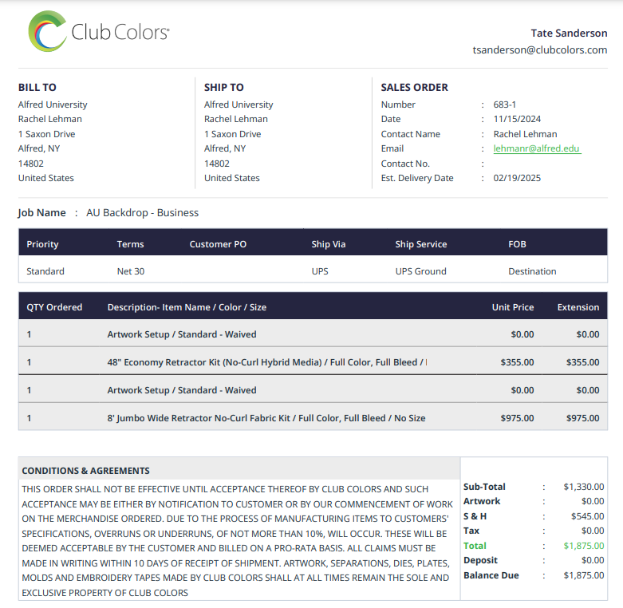The height and width of the screenshot is (608, 623).
Task: Click the Tax label in totals
Action: (471, 531)
